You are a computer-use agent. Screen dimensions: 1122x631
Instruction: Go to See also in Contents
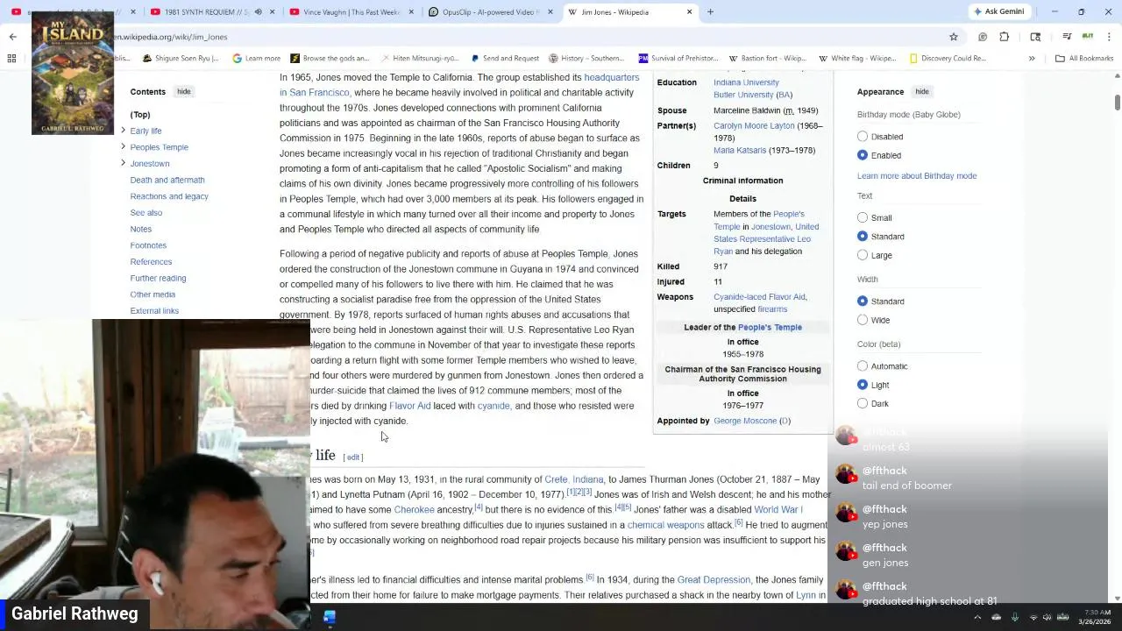point(146,212)
